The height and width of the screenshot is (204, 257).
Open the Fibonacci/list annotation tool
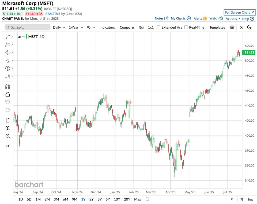coord(7,45)
